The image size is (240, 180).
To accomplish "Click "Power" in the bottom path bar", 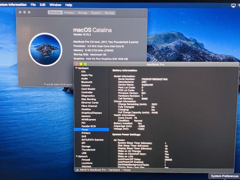I will [127, 170].
